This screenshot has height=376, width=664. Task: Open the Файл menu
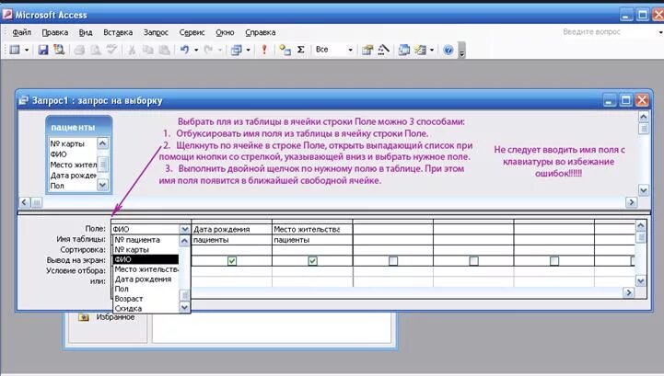point(21,32)
